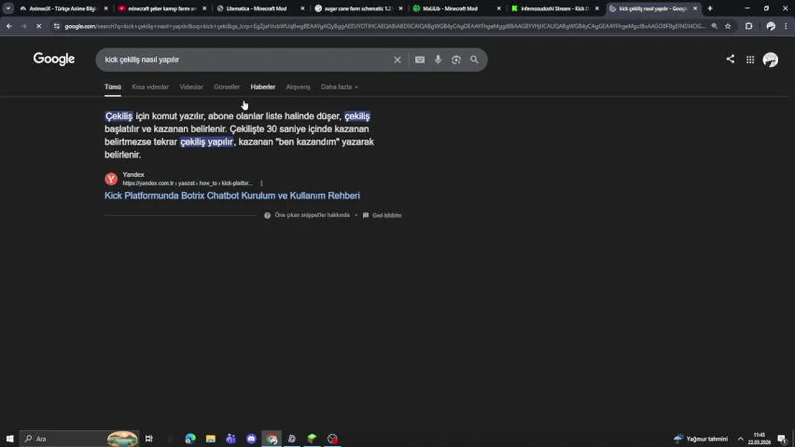Show hidden system tray icons

point(740,439)
